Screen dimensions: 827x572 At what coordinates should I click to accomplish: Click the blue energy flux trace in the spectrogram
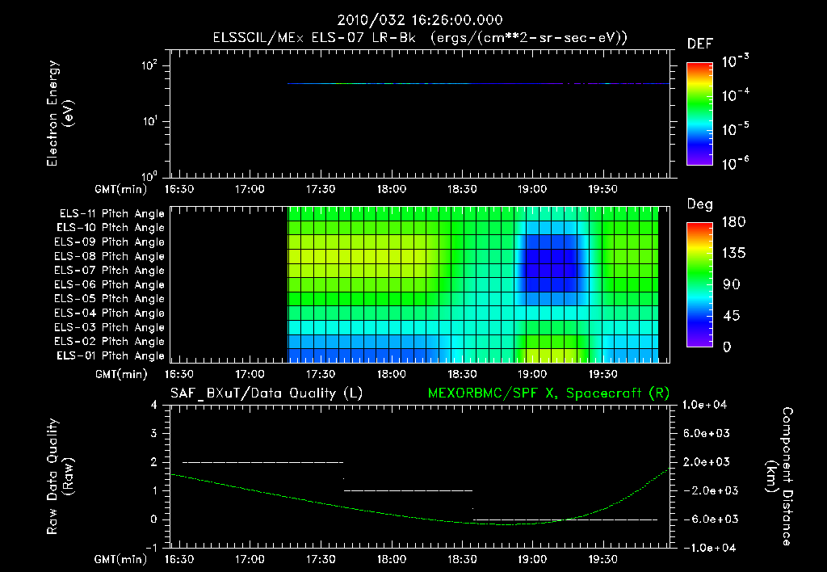tap(478, 83)
